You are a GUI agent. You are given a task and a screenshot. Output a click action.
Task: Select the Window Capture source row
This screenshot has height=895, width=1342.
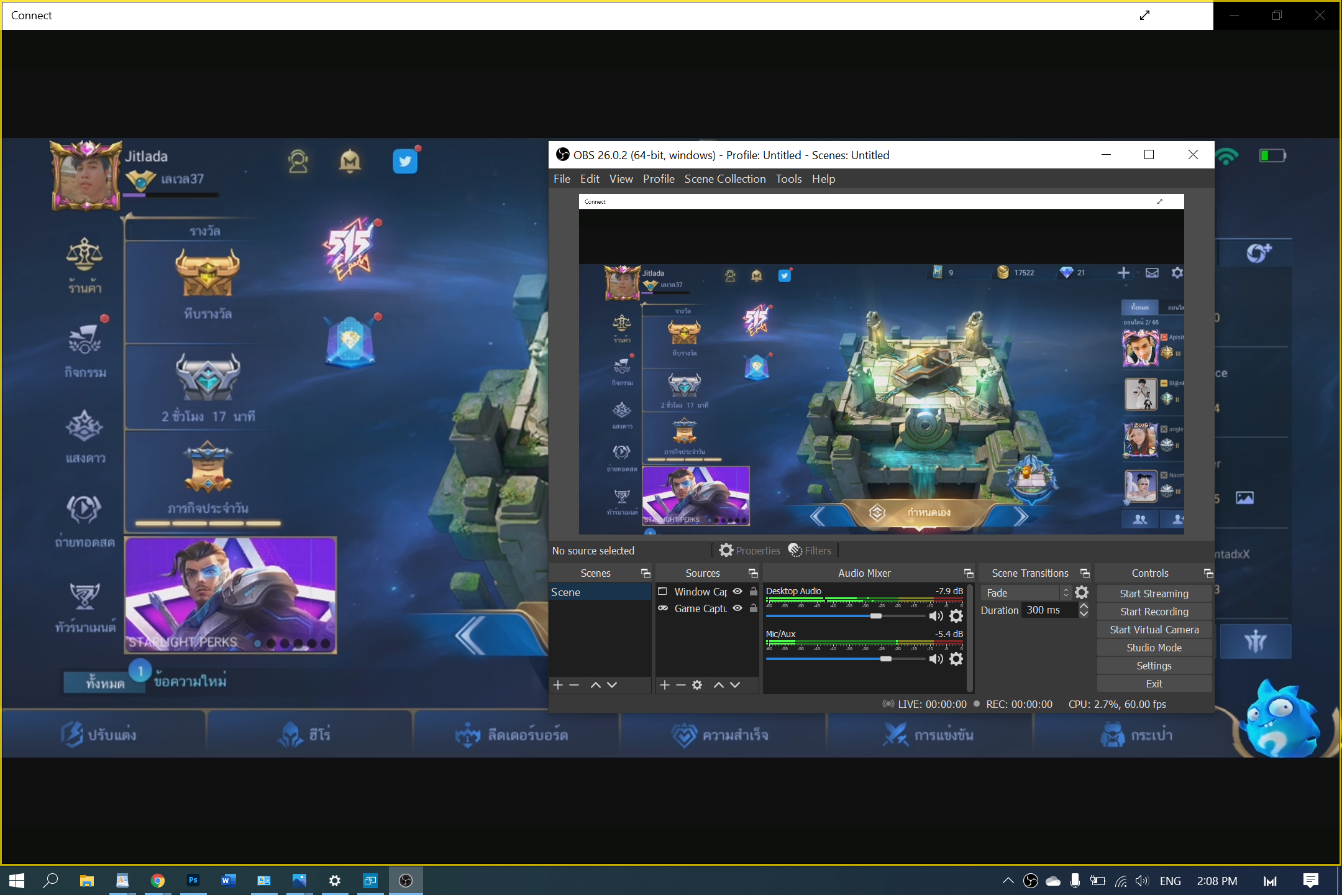coord(708,591)
